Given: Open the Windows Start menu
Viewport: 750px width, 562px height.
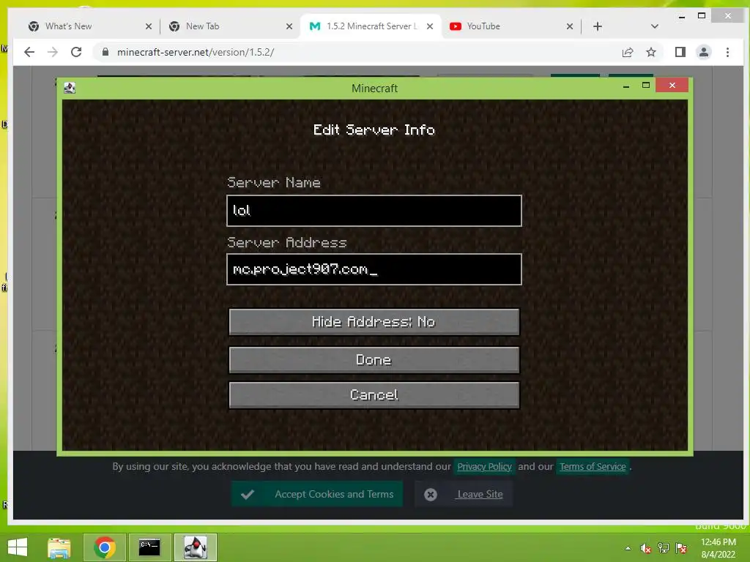Looking at the screenshot, I should tap(18, 547).
